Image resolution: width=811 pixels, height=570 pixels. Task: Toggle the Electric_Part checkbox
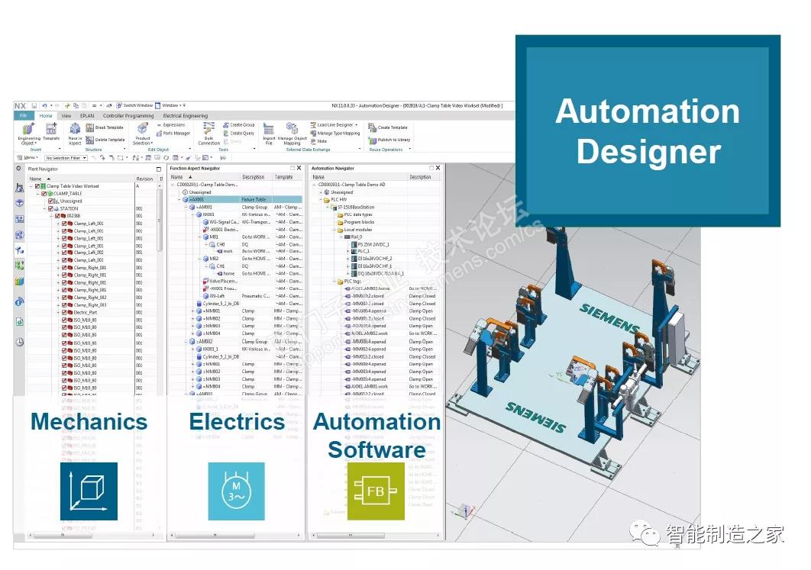[x=64, y=313]
